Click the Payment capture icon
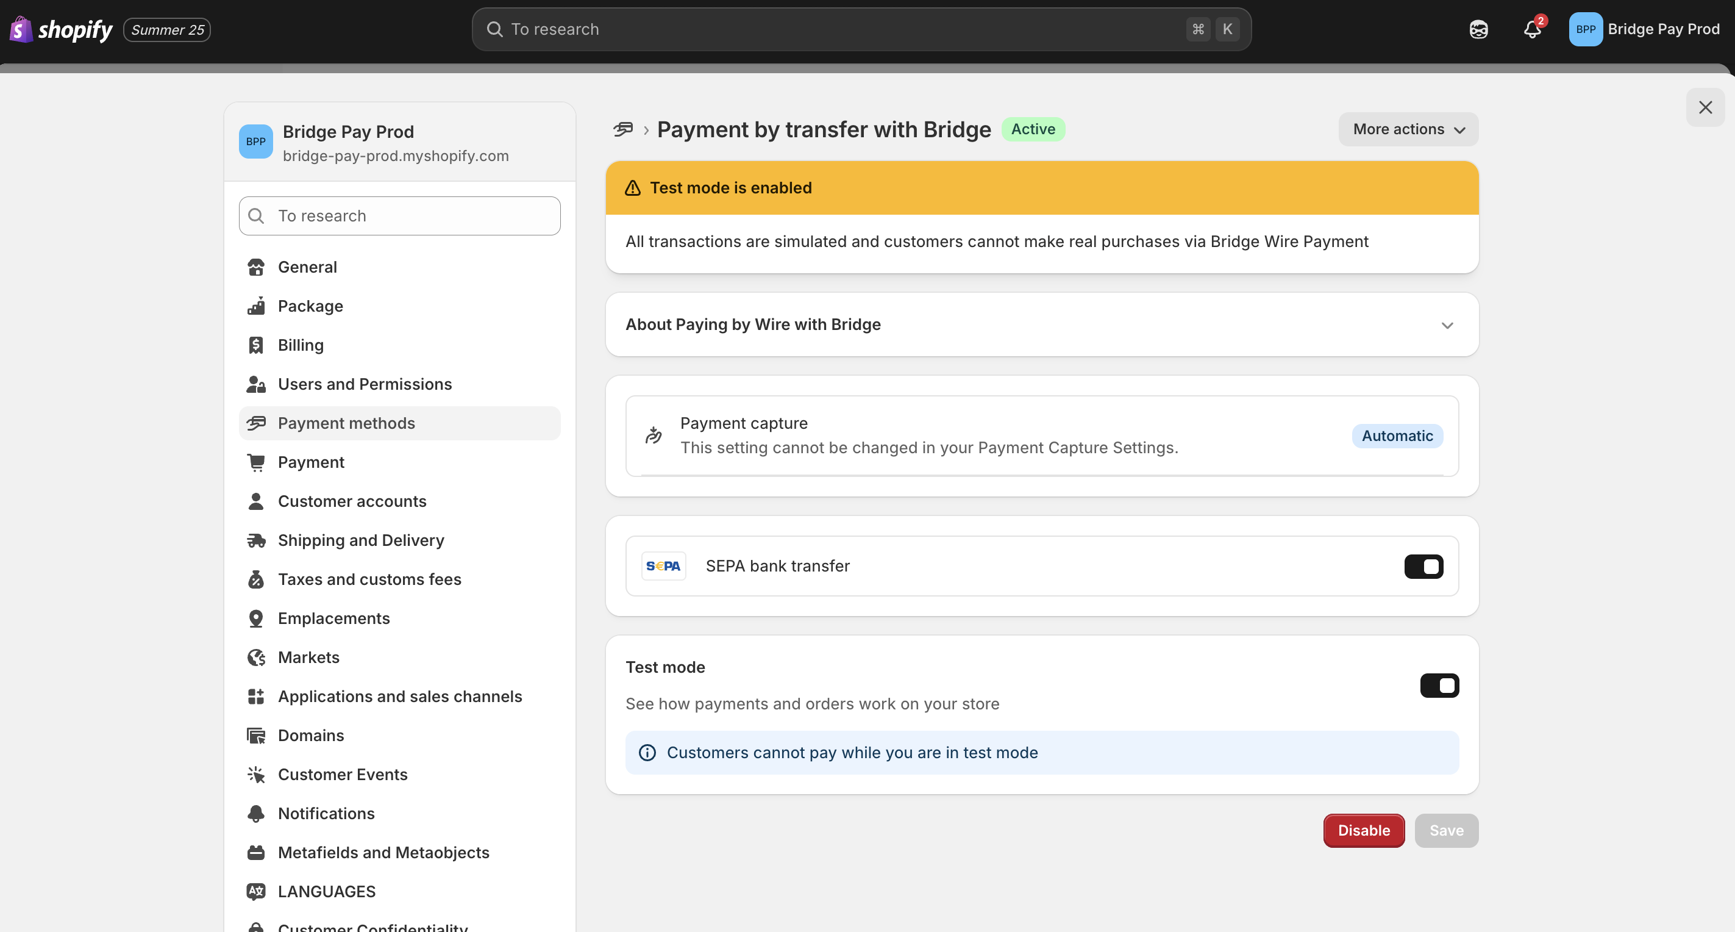 654,436
